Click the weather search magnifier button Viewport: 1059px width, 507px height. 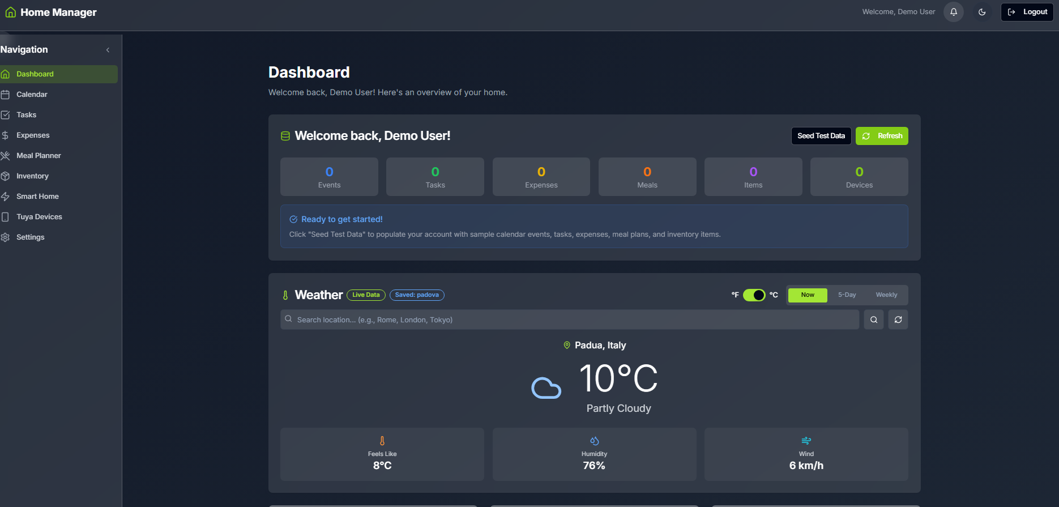[874, 319]
